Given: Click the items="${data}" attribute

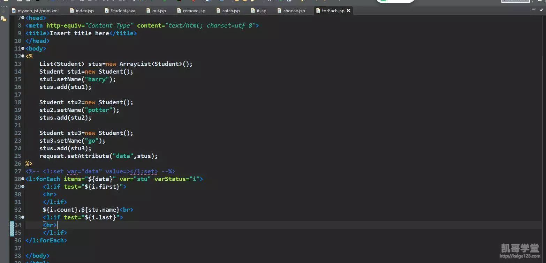Looking at the screenshot, I should [x=90, y=179].
